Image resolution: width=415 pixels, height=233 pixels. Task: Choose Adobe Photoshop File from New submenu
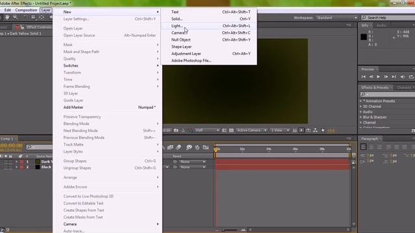209,60
